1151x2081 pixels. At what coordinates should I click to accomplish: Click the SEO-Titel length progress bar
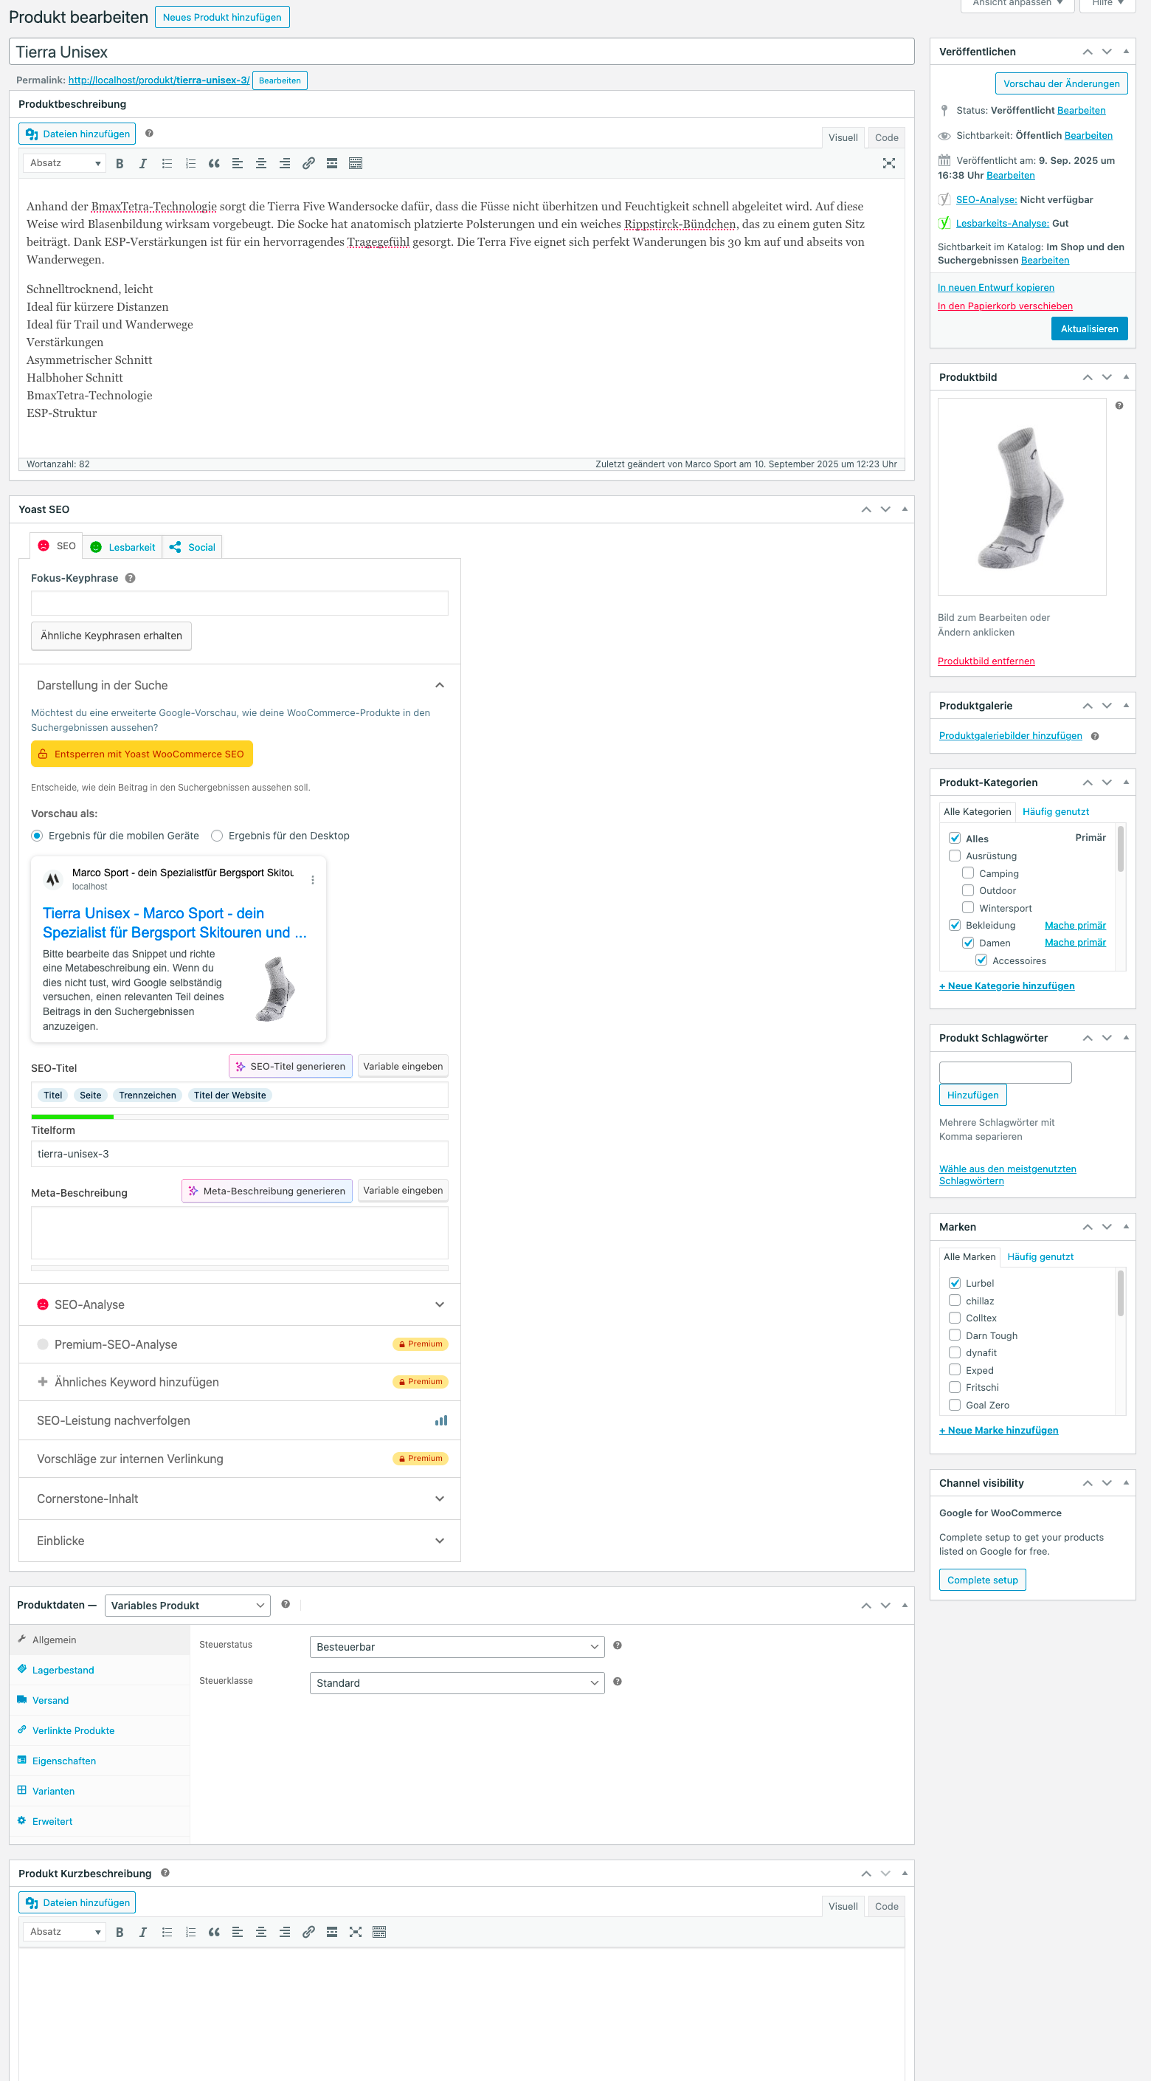[240, 1116]
